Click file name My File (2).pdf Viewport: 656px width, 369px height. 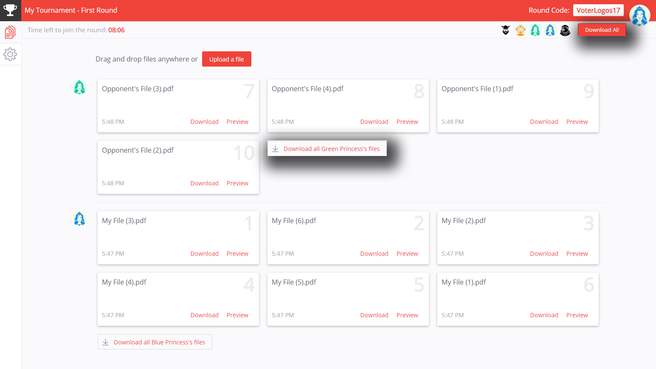464,221
